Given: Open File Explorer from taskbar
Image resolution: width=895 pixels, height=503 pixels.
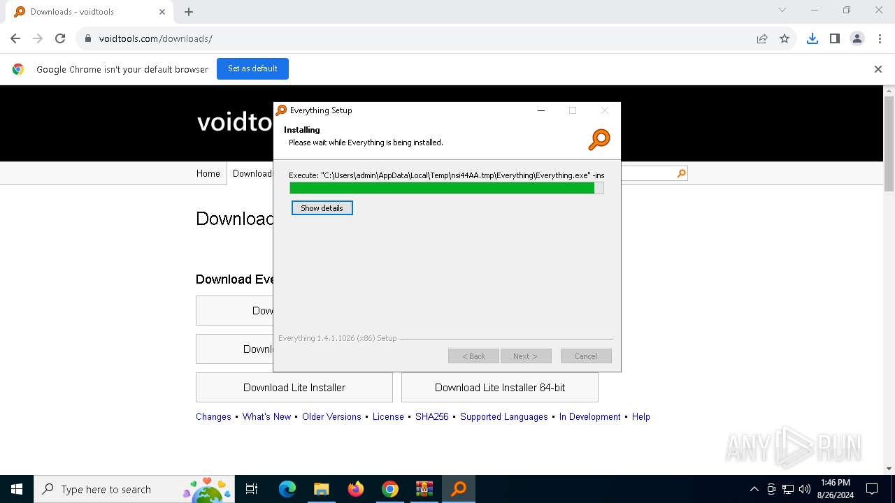Looking at the screenshot, I should pyautogui.click(x=321, y=489).
